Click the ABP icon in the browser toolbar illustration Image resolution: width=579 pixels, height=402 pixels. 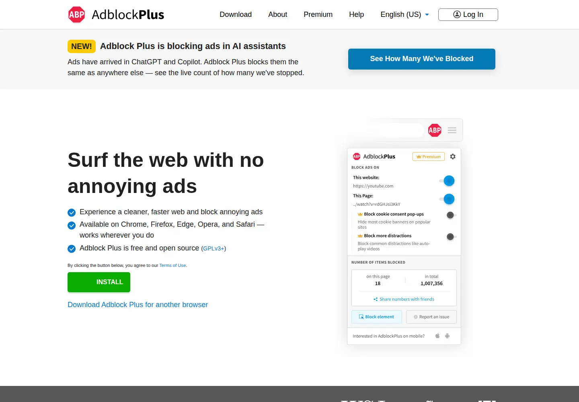click(x=435, y=130)
